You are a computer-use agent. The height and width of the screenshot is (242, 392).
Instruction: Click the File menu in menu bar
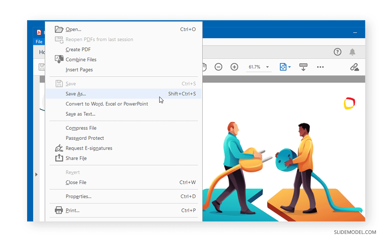click(x=39, y=42)
